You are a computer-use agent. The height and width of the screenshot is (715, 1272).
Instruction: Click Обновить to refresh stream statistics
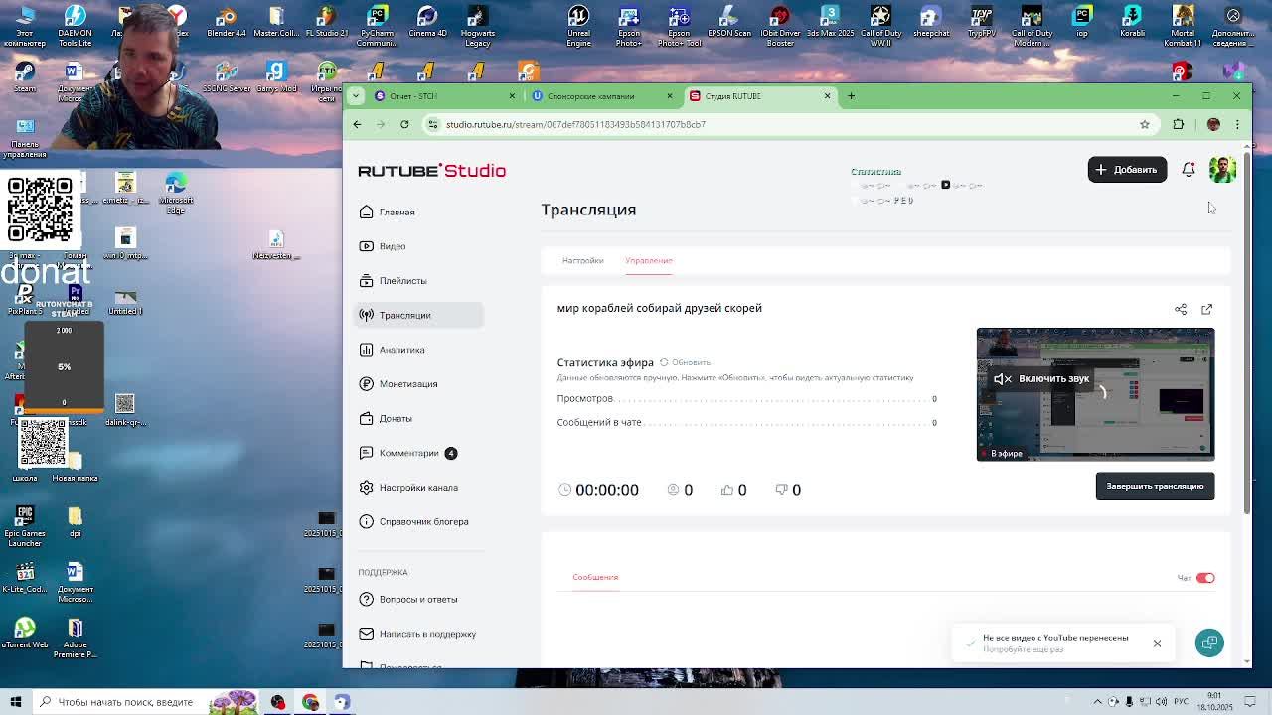click(685, 362)
